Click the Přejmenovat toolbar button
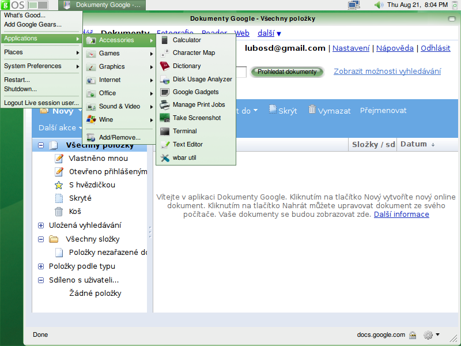Screen dimensions: 461x346 pyautogui.click(x=383, y=111)
